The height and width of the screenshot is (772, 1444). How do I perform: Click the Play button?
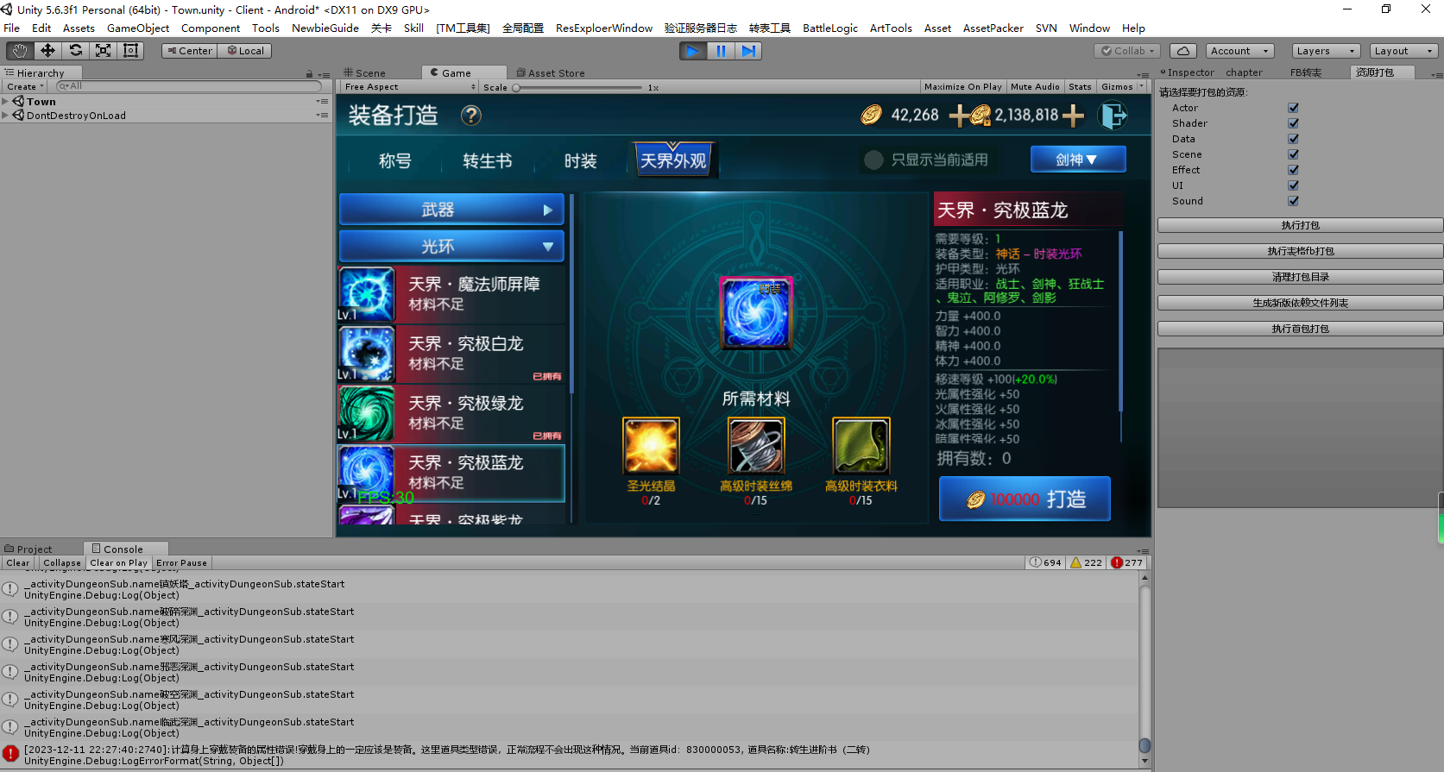click(692, 51)
